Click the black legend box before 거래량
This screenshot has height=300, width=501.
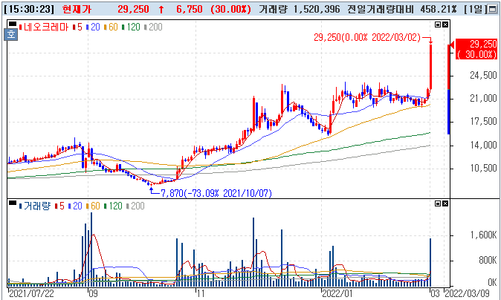point(13,203)
